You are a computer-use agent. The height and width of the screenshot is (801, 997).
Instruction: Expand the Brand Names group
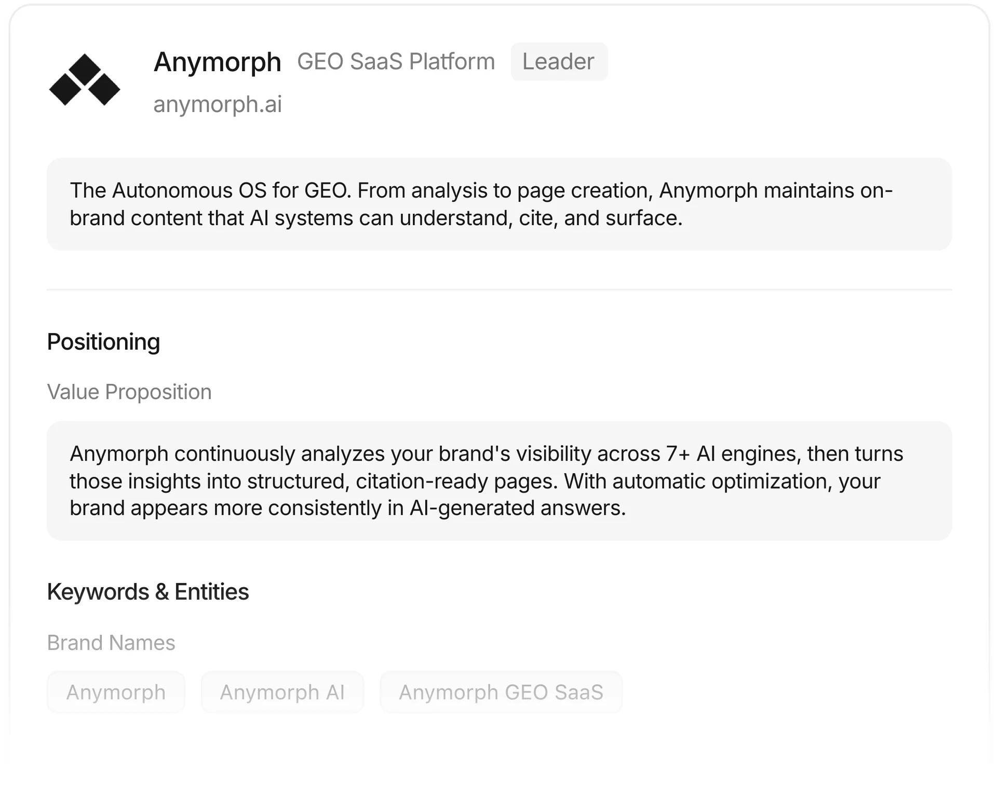tap(111, 643)
